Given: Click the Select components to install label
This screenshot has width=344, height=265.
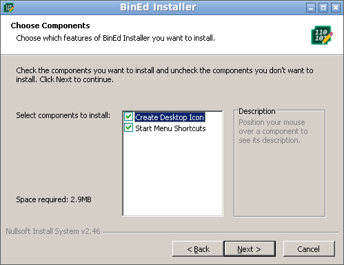Looking at the screenshot, I should point(63,115).
